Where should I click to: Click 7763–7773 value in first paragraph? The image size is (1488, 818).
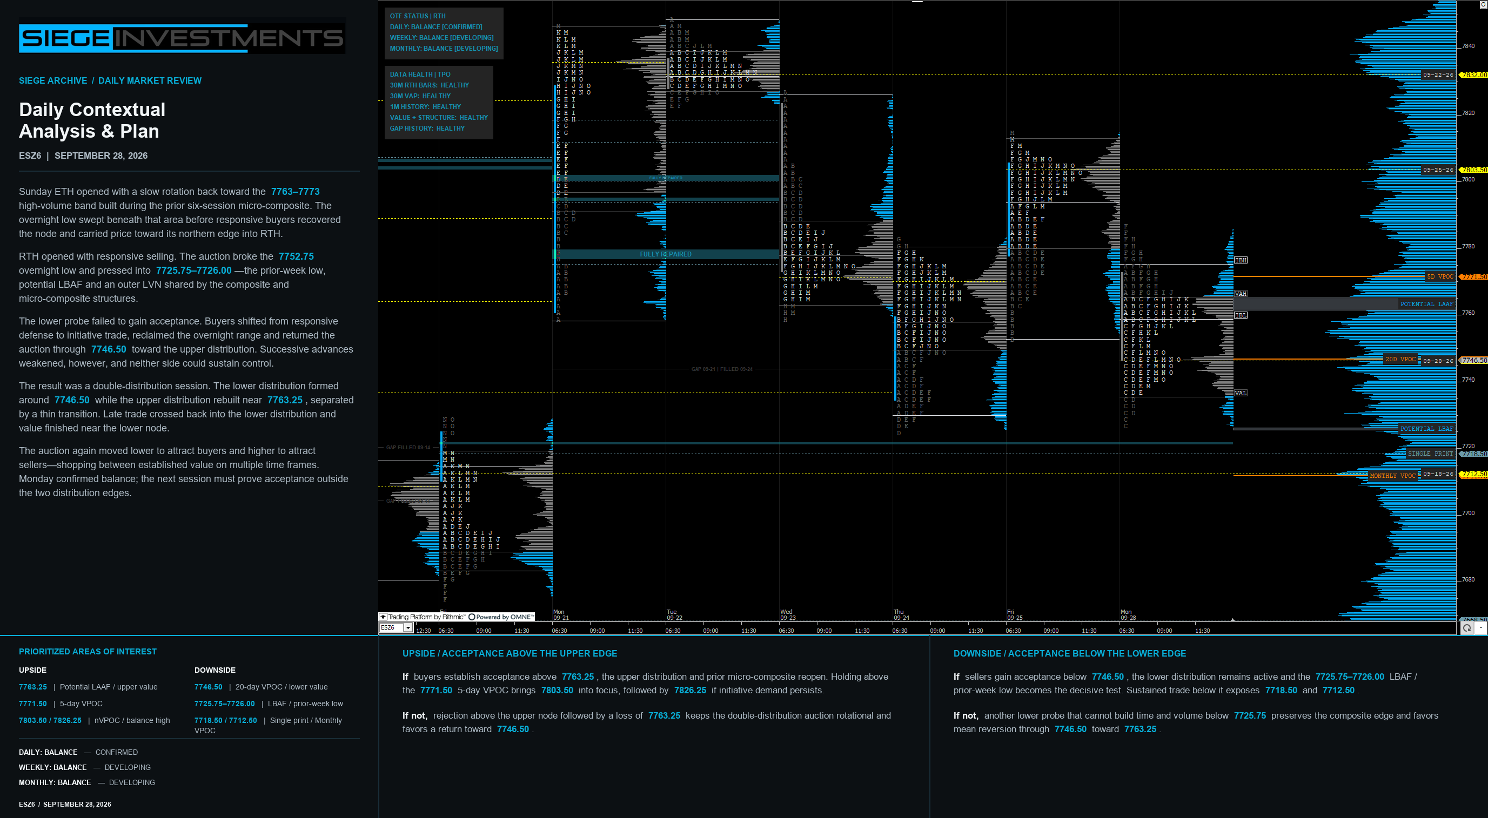click(x=295, y=192)
